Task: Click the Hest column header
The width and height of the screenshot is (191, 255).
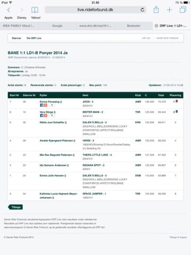Action: tap(85, 95)
